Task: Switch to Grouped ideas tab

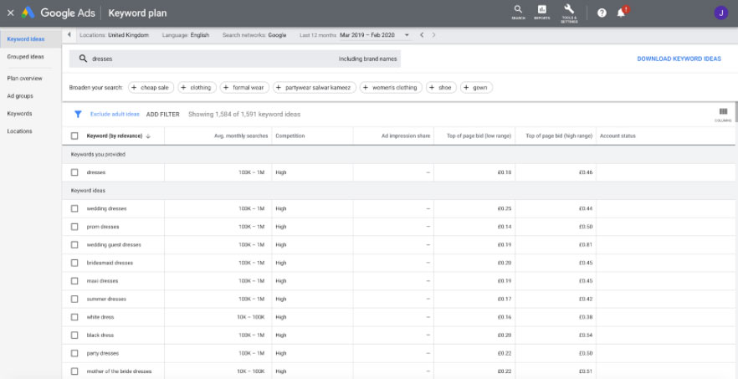Action: 25,57
